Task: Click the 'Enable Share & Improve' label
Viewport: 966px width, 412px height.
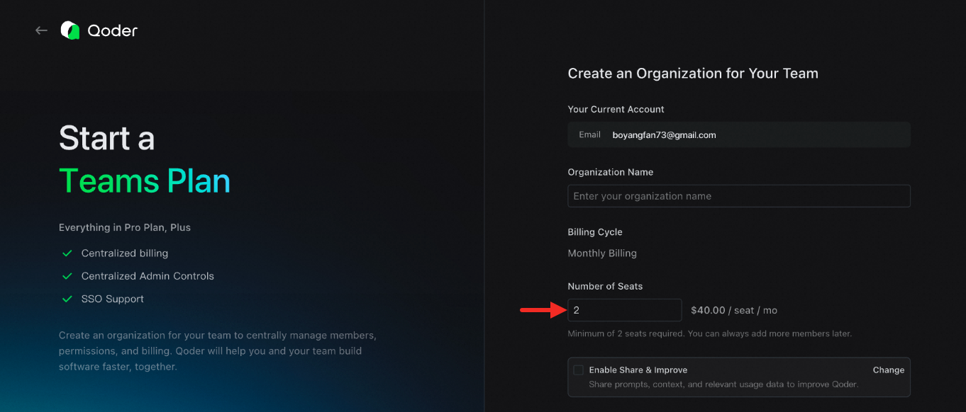Action: (x=638, y=370)
